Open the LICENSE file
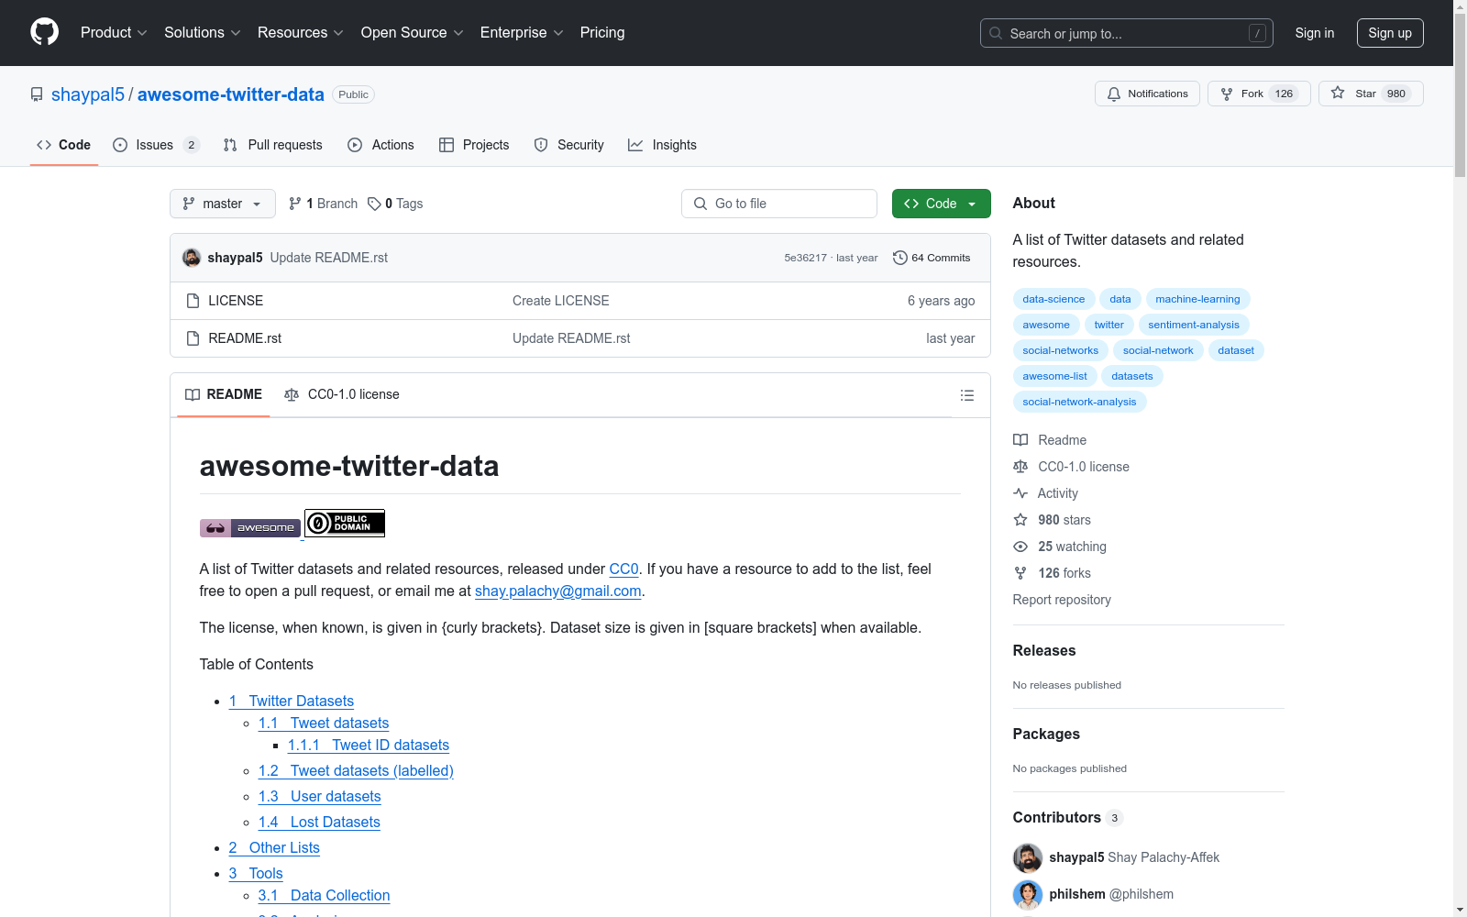 coord(236,301)
